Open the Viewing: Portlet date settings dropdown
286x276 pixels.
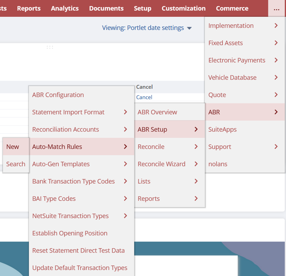coord(147,28)
